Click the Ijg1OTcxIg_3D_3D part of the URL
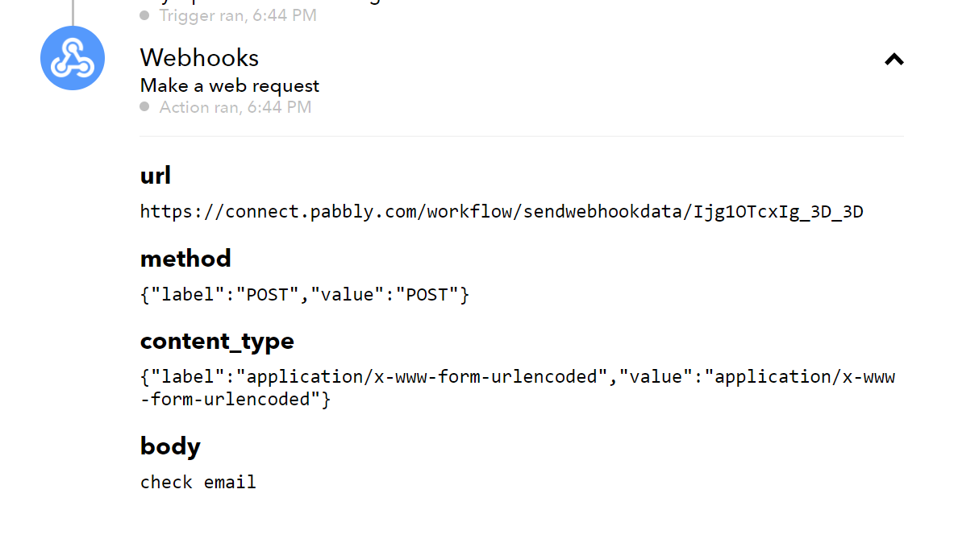This screenshot has width=979, height=535. tap(778, 212)
